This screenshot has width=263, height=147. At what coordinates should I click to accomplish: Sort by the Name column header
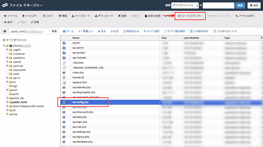[115, 38]
